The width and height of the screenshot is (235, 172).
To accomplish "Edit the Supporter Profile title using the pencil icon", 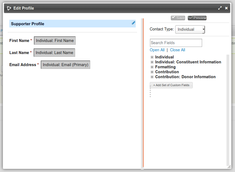I will pos(134,23).
